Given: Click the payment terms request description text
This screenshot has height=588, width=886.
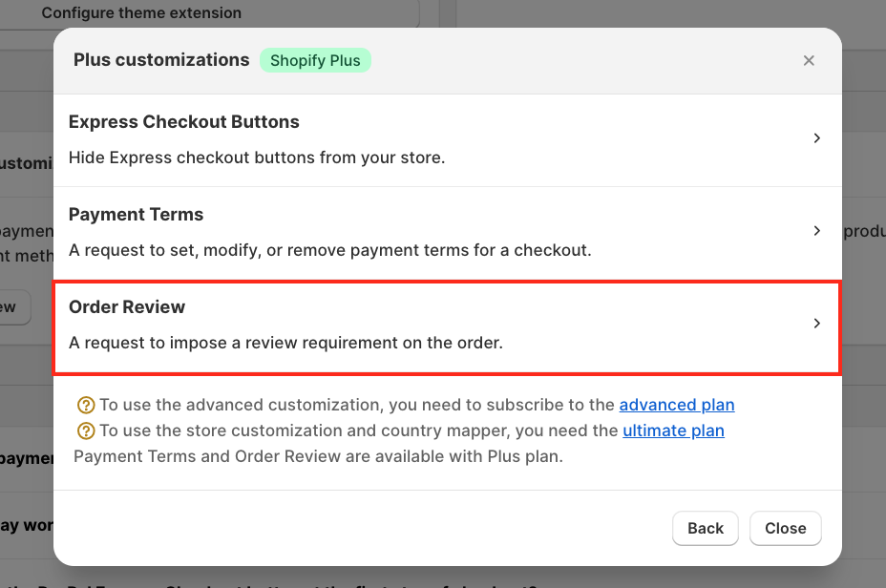Looking at the screenshot, I should [330, 250].
